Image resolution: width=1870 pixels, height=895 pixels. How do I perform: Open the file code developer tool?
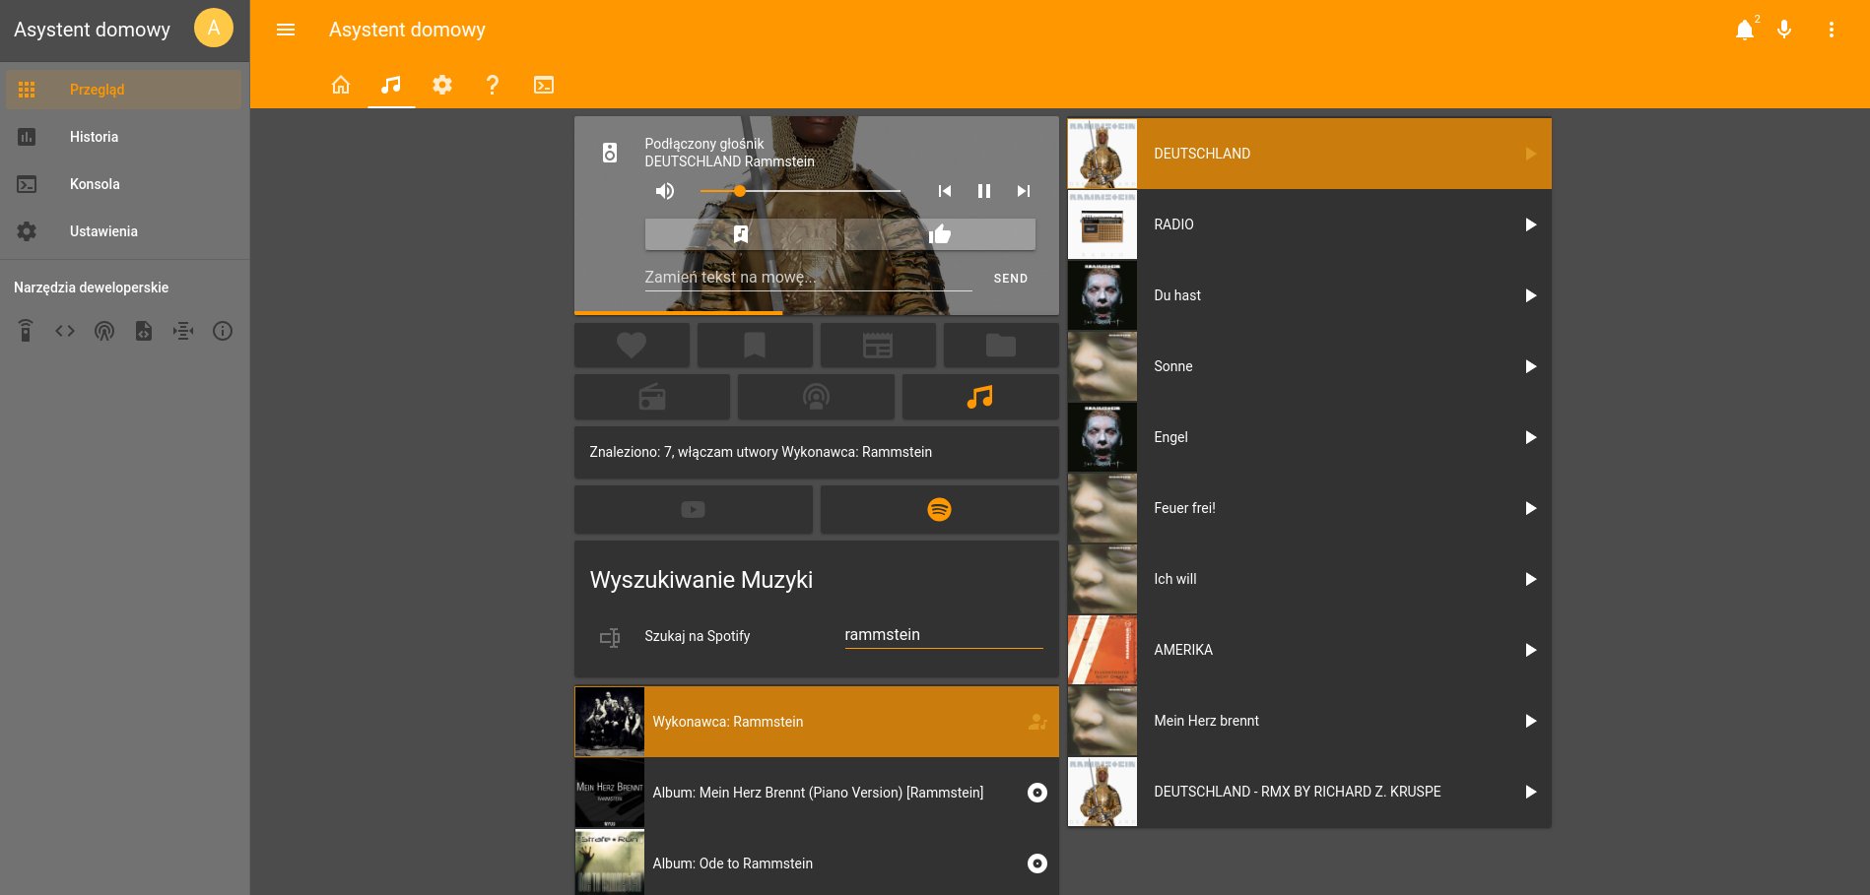point(144,331)
